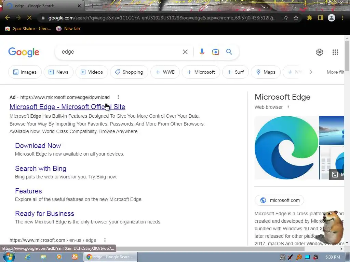The width and height of the screenshot is (350, 262).
Task: Open the large Microsoft Edge logo image
Action: click(x=286, y=148)
